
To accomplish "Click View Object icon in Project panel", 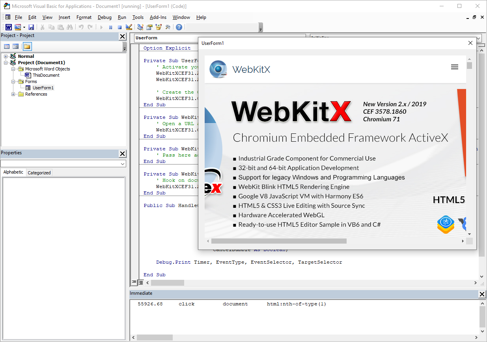I will [x=15, y=46].
